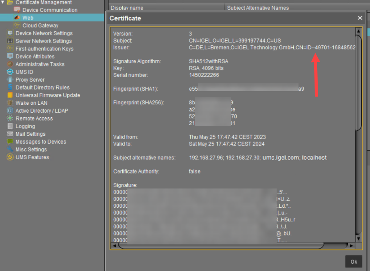This screenshot has width=370, height=271.
Task: Click Subject Alternative Names column header
Action: point(258,7)
